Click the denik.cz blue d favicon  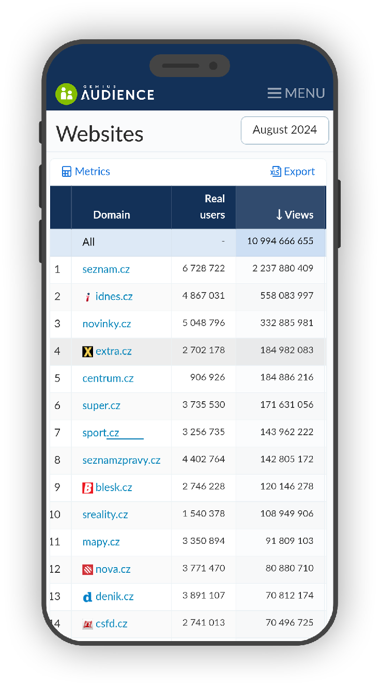pyautogui.click(x=87, y=597)
